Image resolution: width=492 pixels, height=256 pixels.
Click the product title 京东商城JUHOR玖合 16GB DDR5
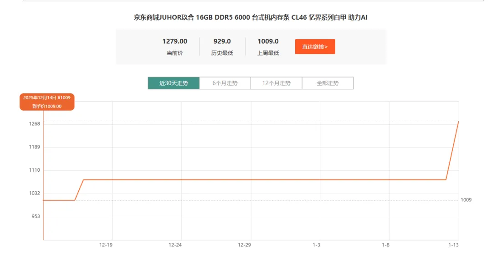(251, 18)
